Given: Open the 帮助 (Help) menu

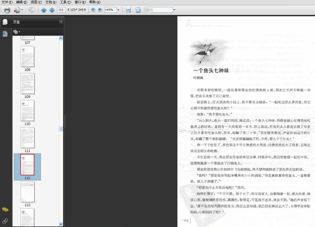Looking at the screenshot, I should pyautogui.click(x=95, y=2).
